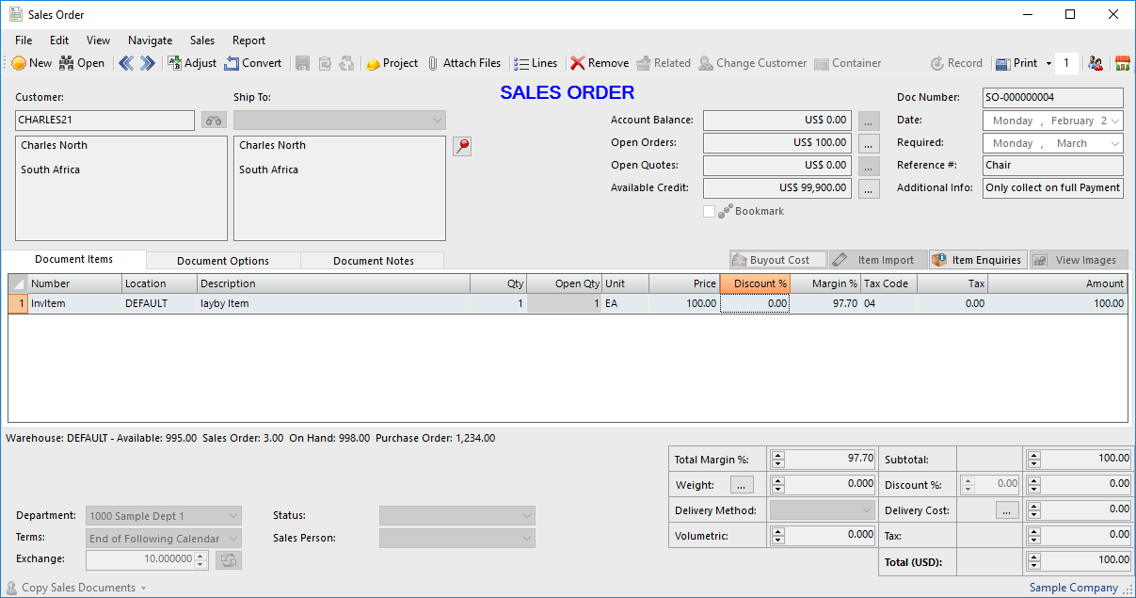1136x598 pixels.
Task: Open the binoculars customer search icon
Action: (214, 121)
